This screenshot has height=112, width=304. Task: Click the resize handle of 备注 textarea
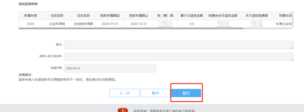coord(292,48)
